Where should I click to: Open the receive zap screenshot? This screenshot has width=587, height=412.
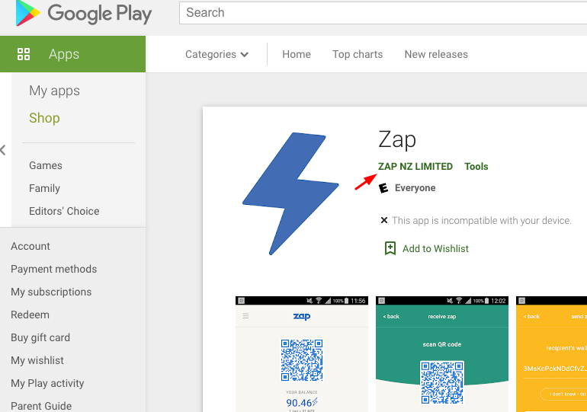pyautogui.click(x=442, y=354)
